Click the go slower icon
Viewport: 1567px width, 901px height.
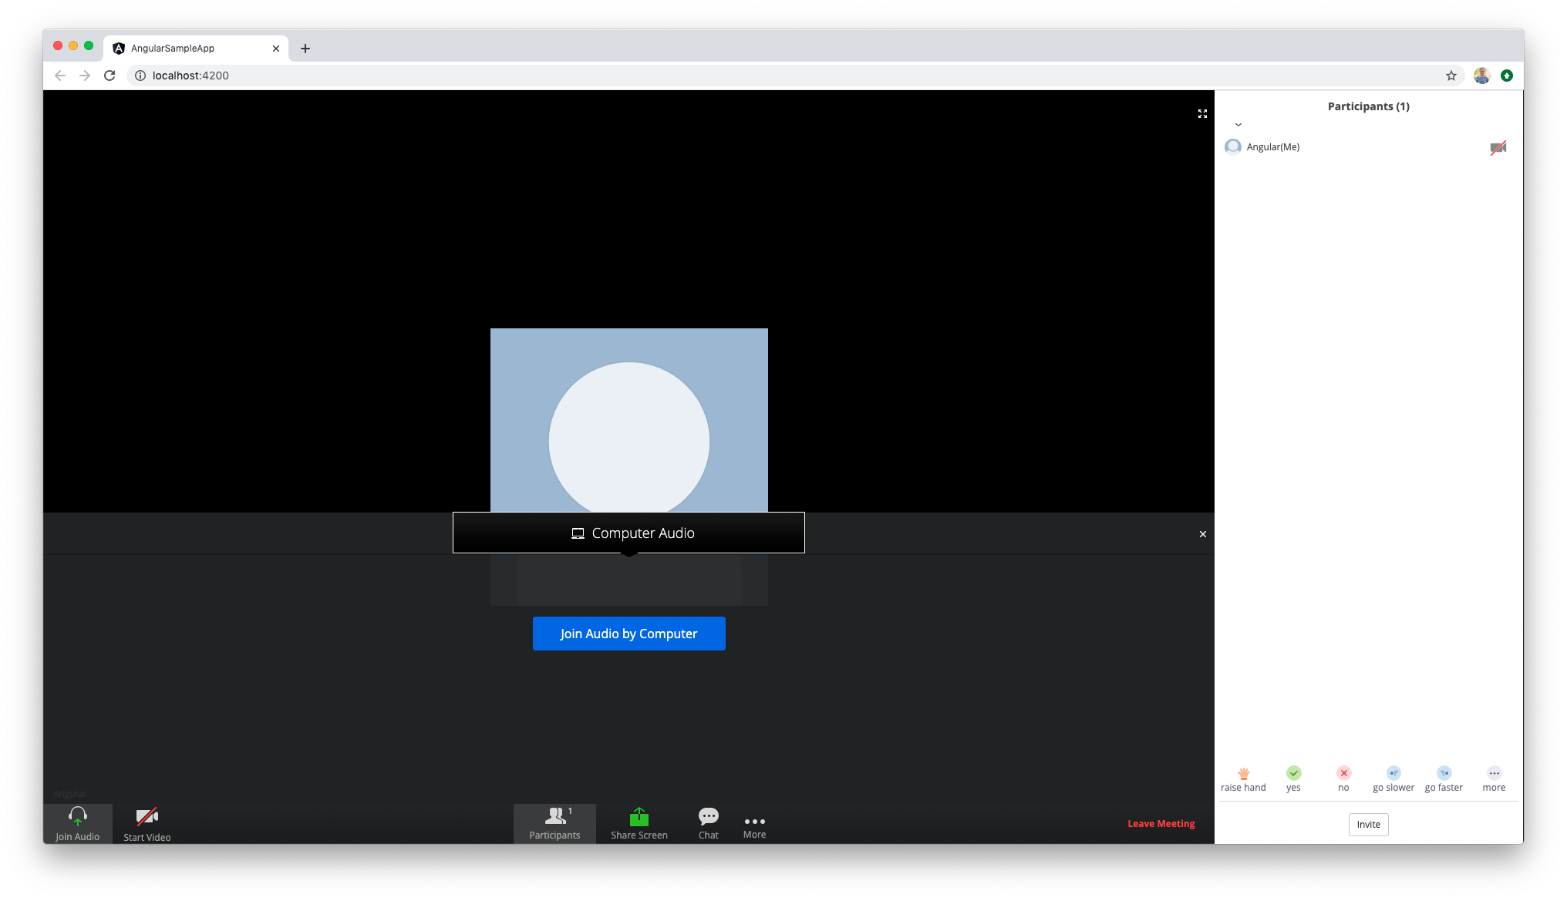click(1393, 773)
